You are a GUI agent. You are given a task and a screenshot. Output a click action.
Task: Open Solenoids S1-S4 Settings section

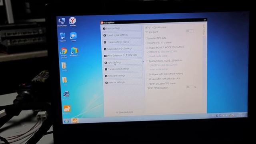123,49
